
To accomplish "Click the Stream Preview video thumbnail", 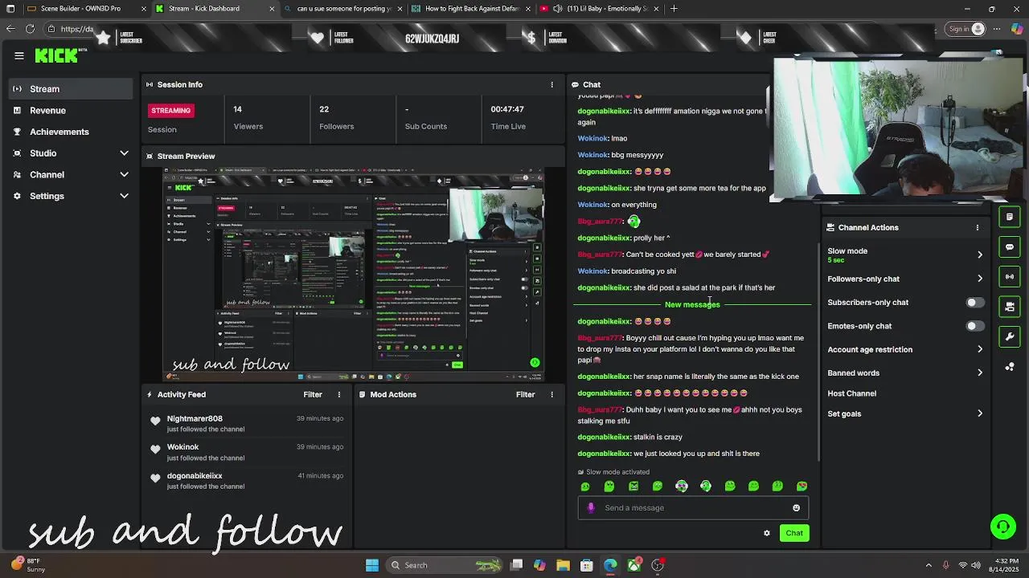I will [354, 274].
